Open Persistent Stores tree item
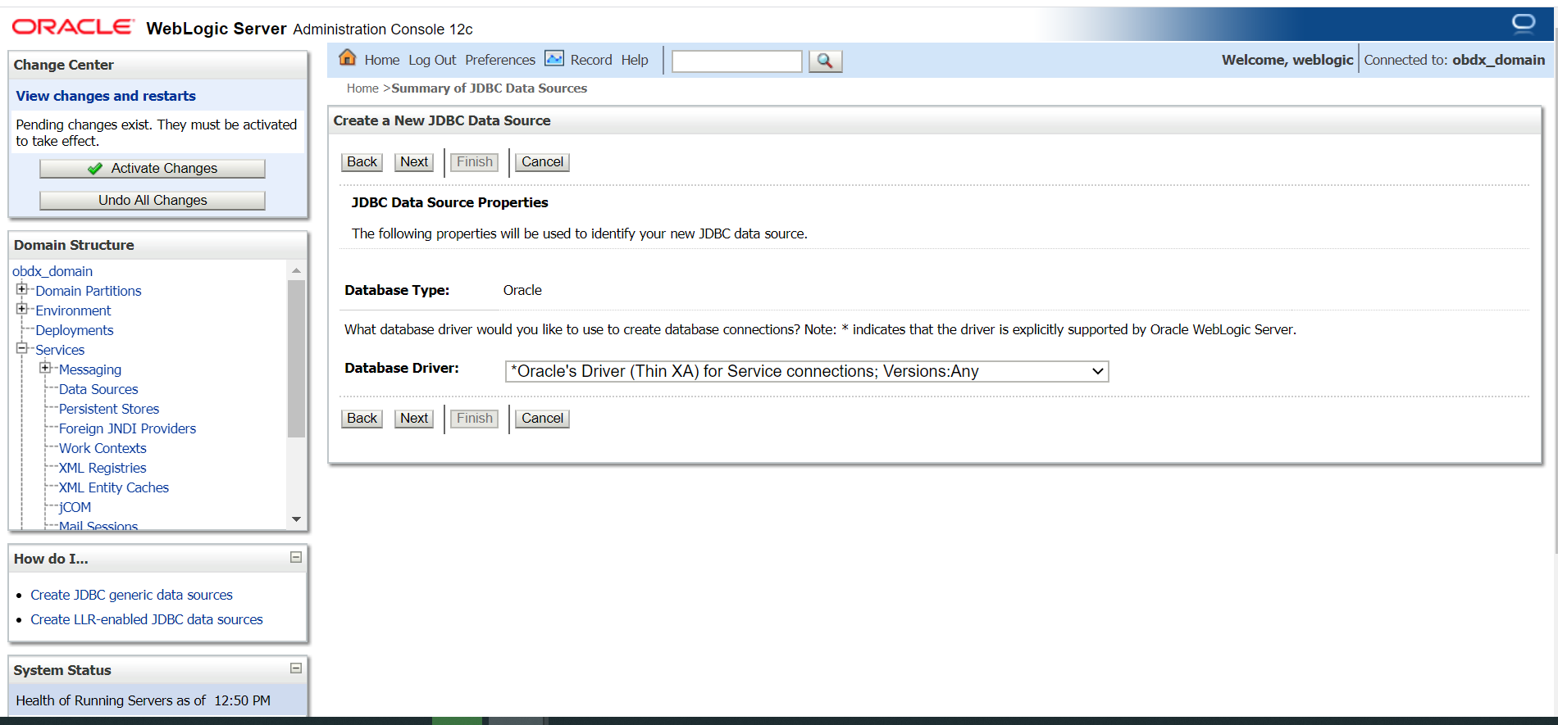This screenshot has height=725, width=1558. 109,409
